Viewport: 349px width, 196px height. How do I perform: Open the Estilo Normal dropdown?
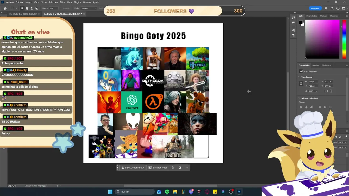pyautogui.click(x=89, y=8)
